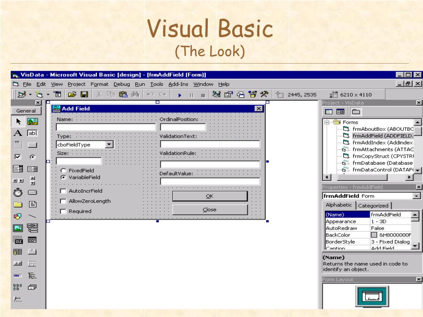The width and height of the screenshot is (423, 317).
Task: Select the OptionButton tool in toolbox
Action: point(32,156)
